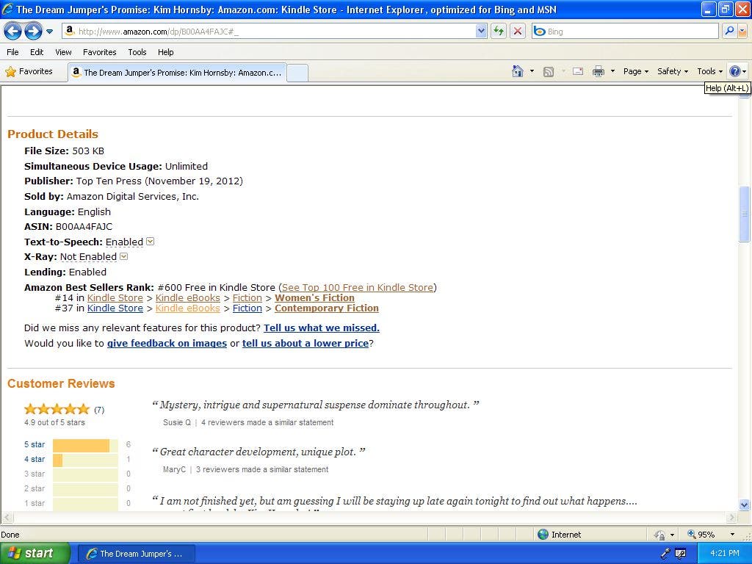Open the View menu
Viewport: 752px width, 564px height.
point(63,52)
